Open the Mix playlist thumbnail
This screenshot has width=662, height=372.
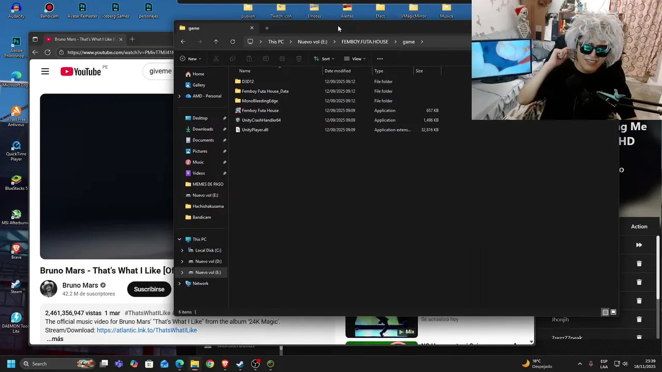381,327
